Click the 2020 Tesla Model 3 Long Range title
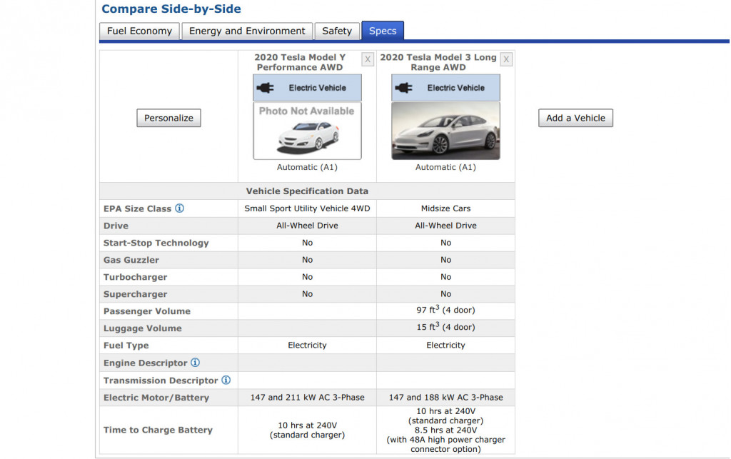 [438, 62]
